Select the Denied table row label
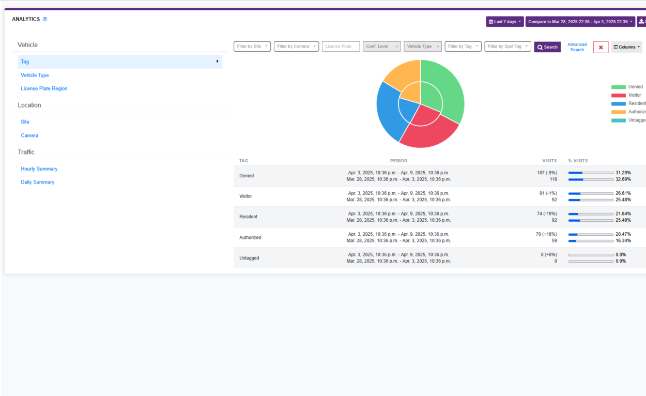 pos(247,176)
